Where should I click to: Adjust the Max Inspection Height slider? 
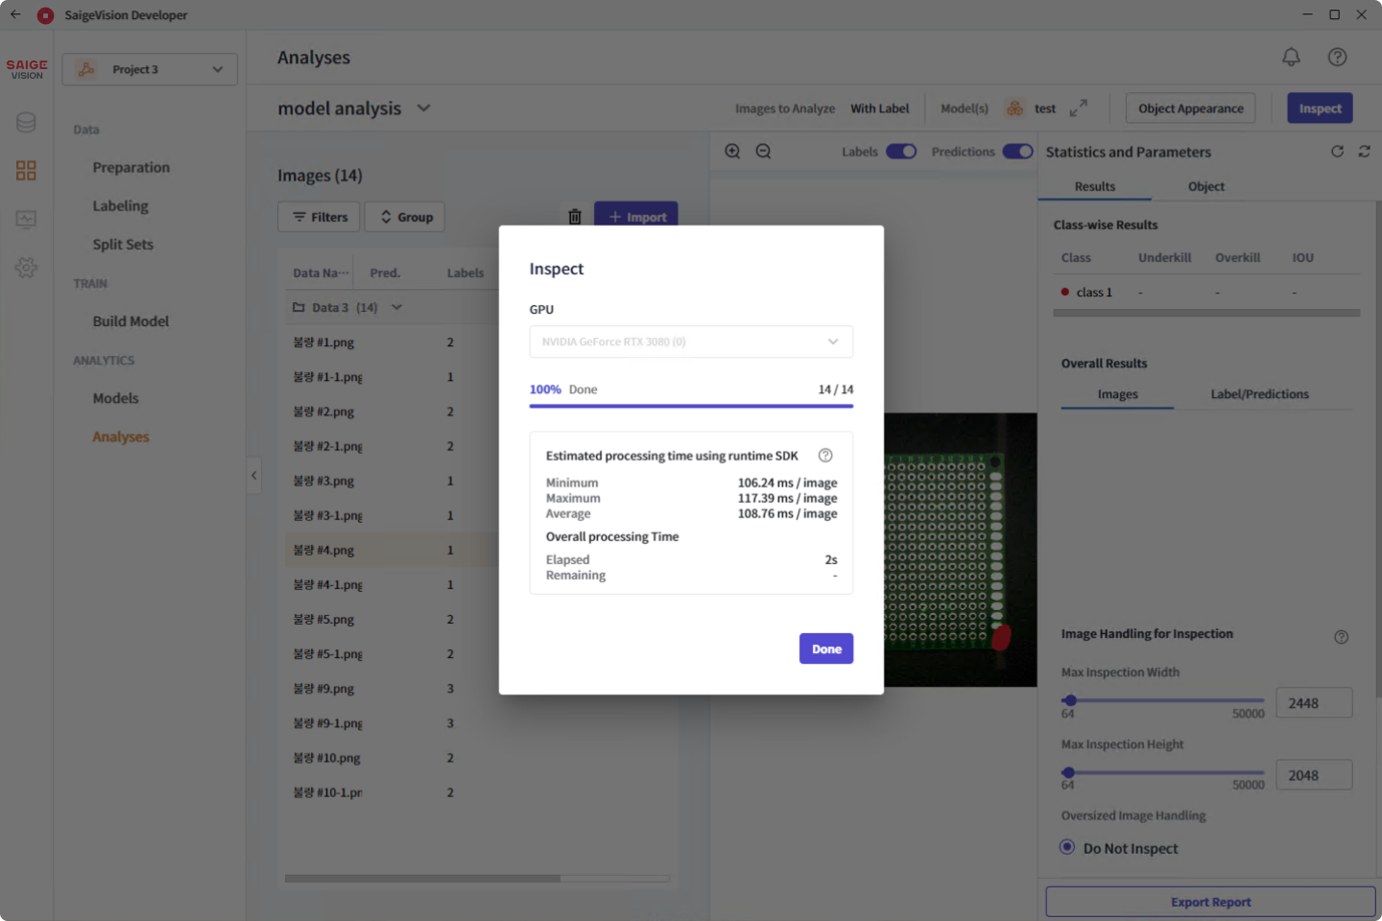tap(1162, 772)
